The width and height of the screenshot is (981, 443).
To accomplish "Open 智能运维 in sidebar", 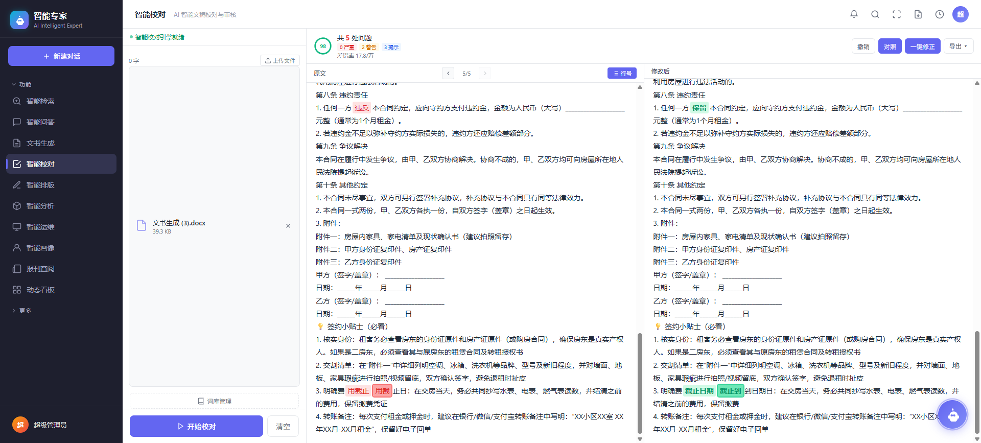I will click(61, 227).
